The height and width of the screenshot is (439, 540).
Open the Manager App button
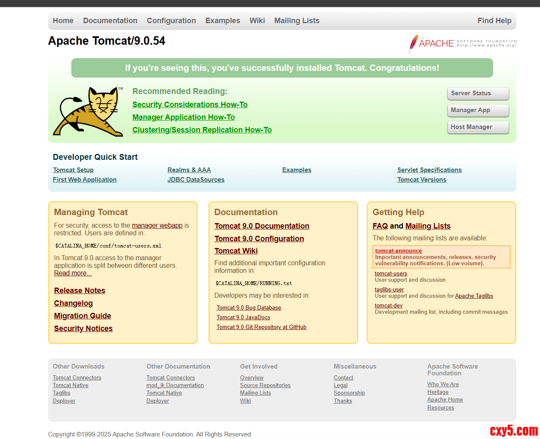[478, 110]
